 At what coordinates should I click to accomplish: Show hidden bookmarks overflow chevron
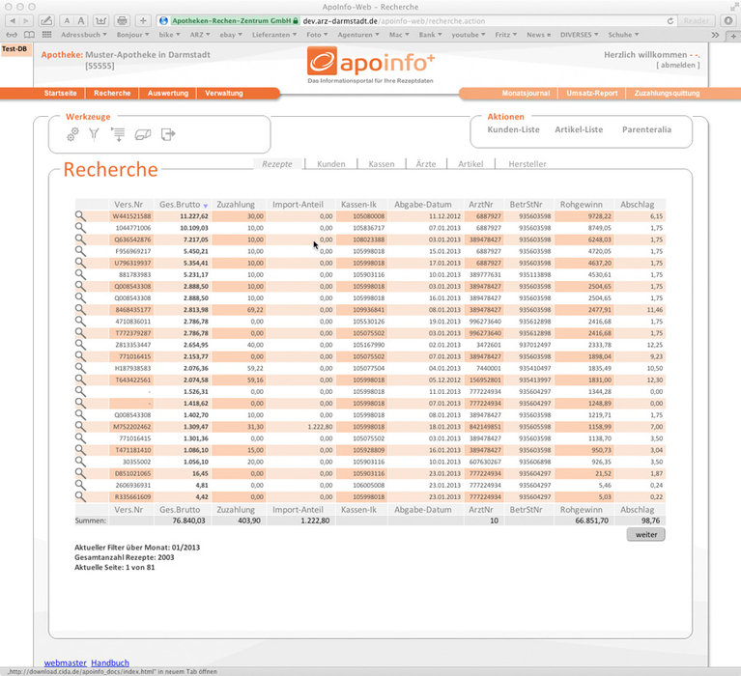pyautogui.click(x=715, y=35)
